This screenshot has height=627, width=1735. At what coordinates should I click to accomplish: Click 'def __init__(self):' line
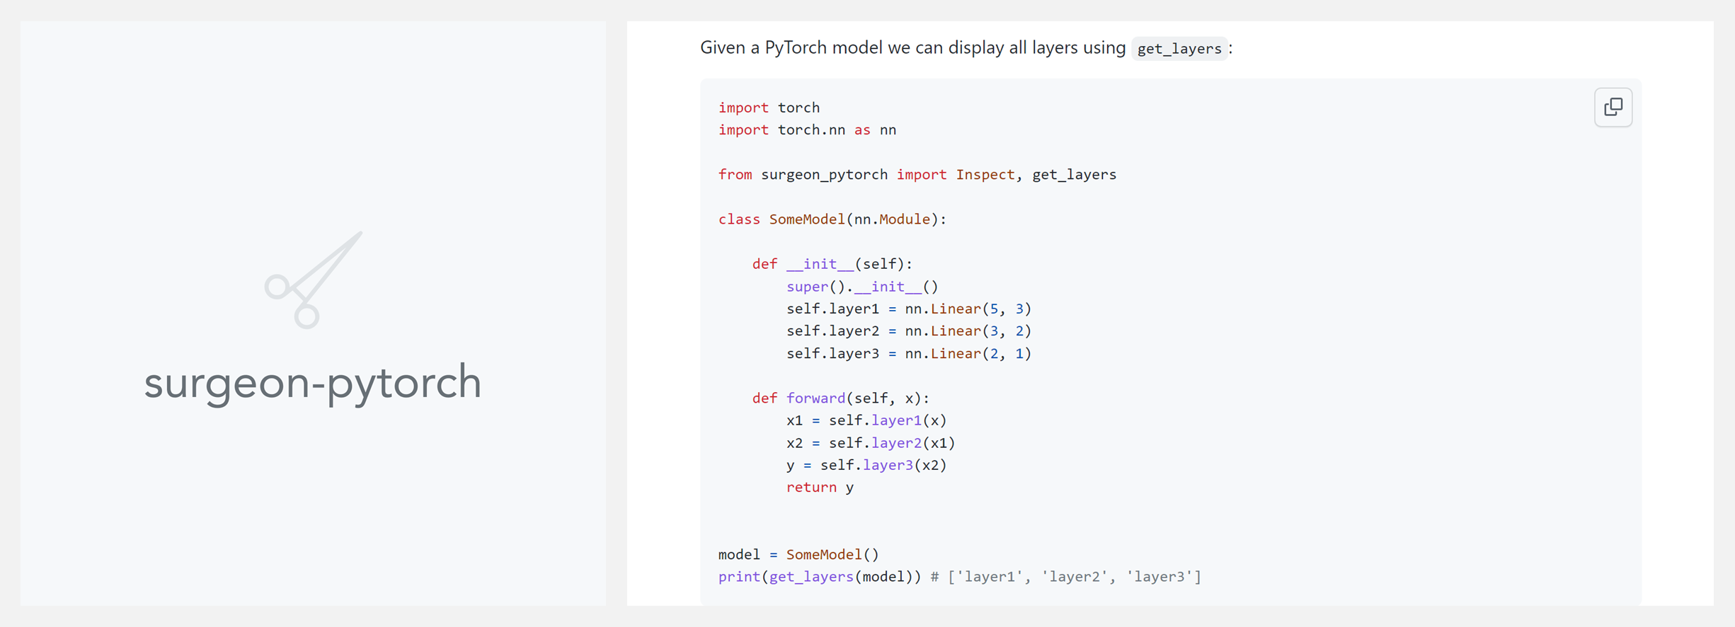[832, 264]
